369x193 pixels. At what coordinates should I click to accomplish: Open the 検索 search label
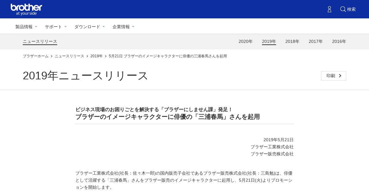pyautogui.click(x=351, y=9)
